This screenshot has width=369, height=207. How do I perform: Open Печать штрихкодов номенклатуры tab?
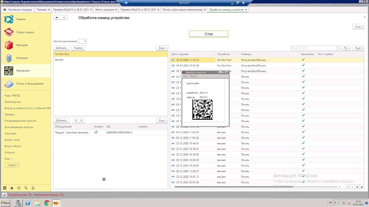[x=182, y=10]
